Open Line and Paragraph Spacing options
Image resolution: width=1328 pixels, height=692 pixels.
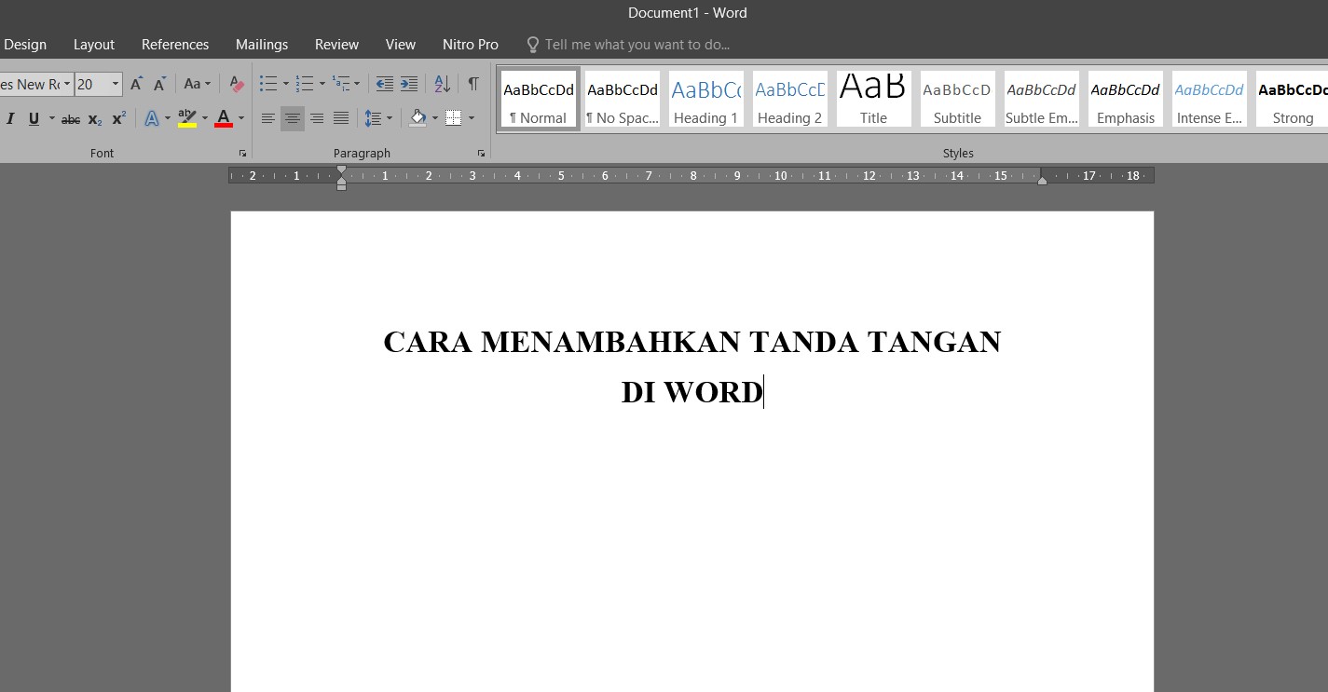[377, 118]
